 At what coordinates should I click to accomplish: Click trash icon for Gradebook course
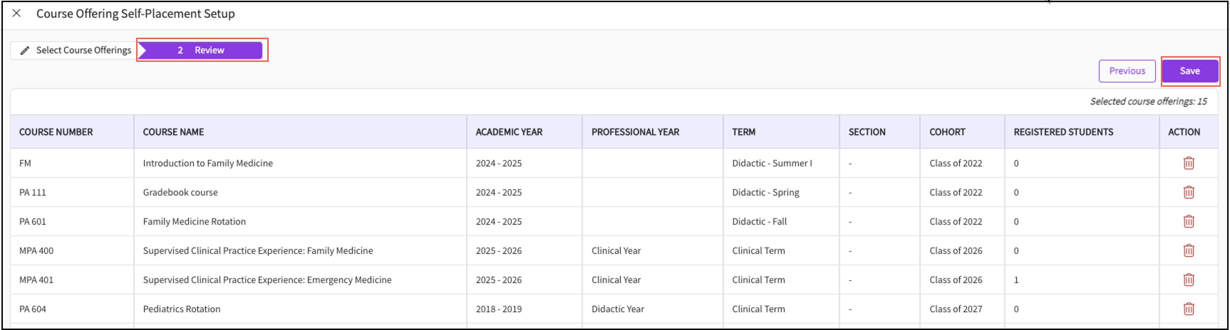pos(1188,192)
